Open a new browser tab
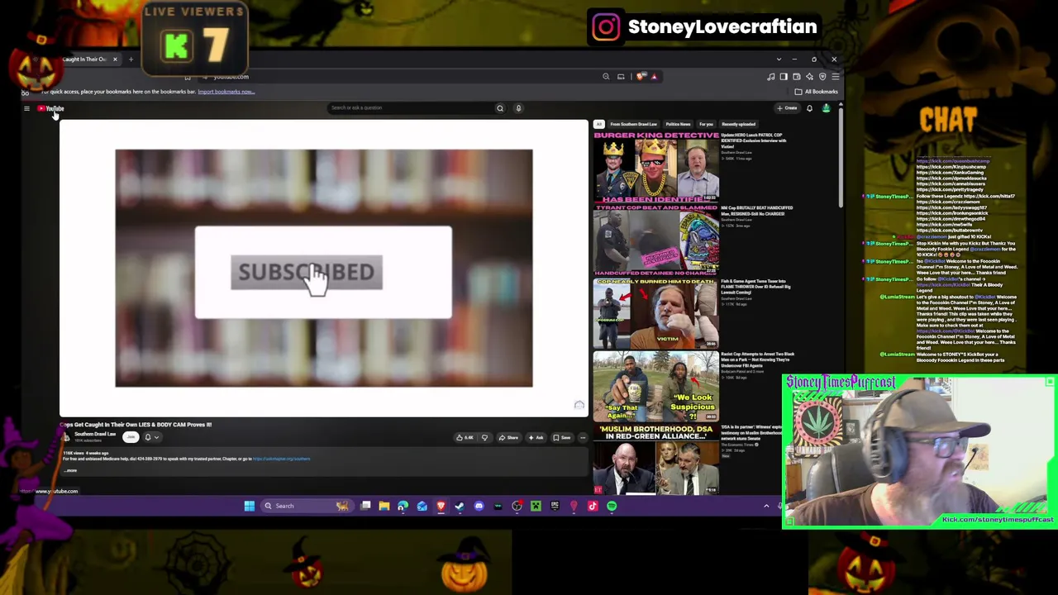 click(131, 59)
